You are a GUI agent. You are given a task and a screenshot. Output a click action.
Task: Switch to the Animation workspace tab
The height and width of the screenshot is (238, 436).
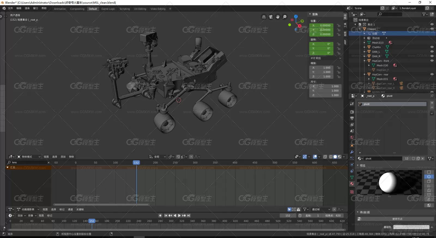tap(60, 9)
